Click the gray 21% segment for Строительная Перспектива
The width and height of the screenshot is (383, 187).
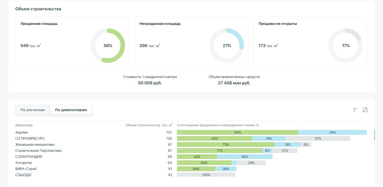coord(285,151)
